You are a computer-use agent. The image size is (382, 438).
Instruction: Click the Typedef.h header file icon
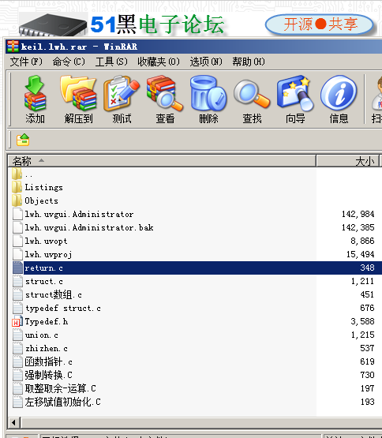[17, 321]
